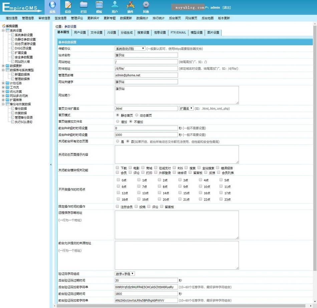Click the document icon beside 动态页缓存设置
The image size is (317, 308).
tap(13, 44)
